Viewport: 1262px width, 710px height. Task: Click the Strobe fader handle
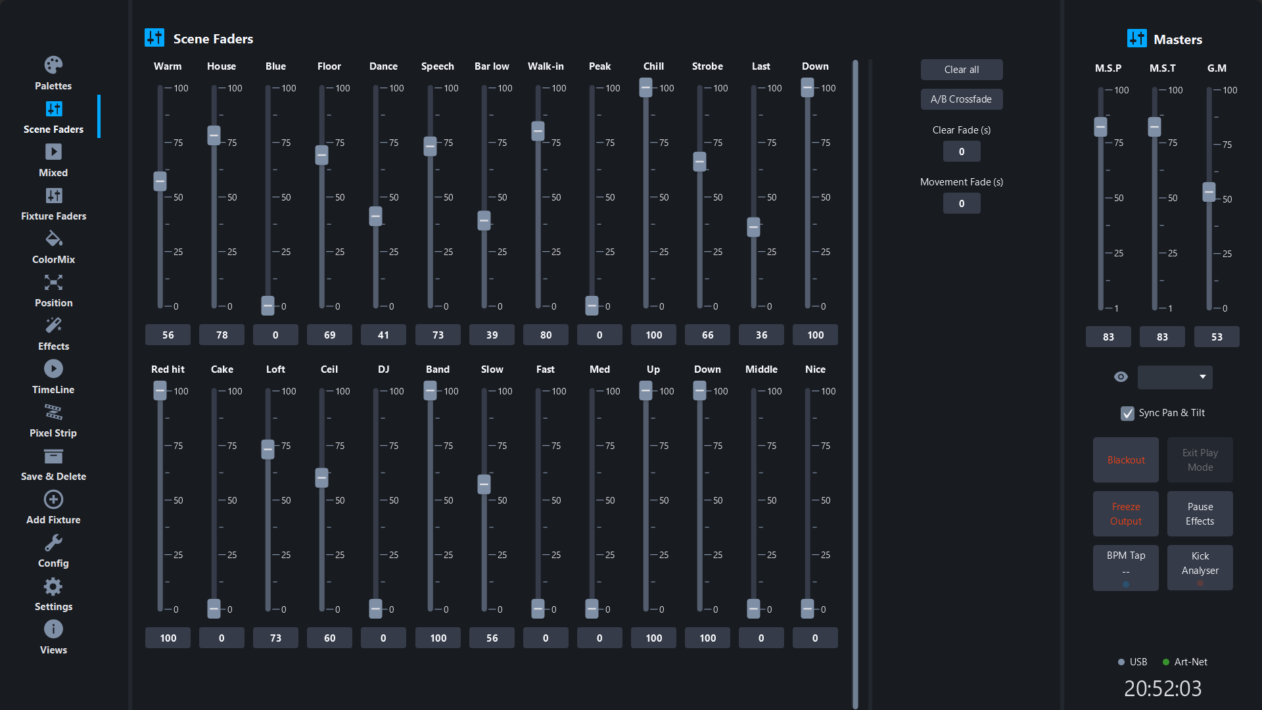[x=699, y=162]
